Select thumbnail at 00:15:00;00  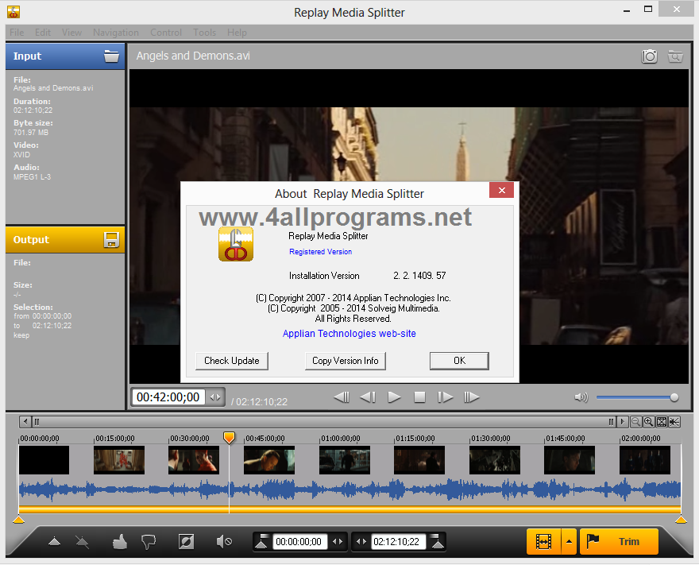[119, 460]
